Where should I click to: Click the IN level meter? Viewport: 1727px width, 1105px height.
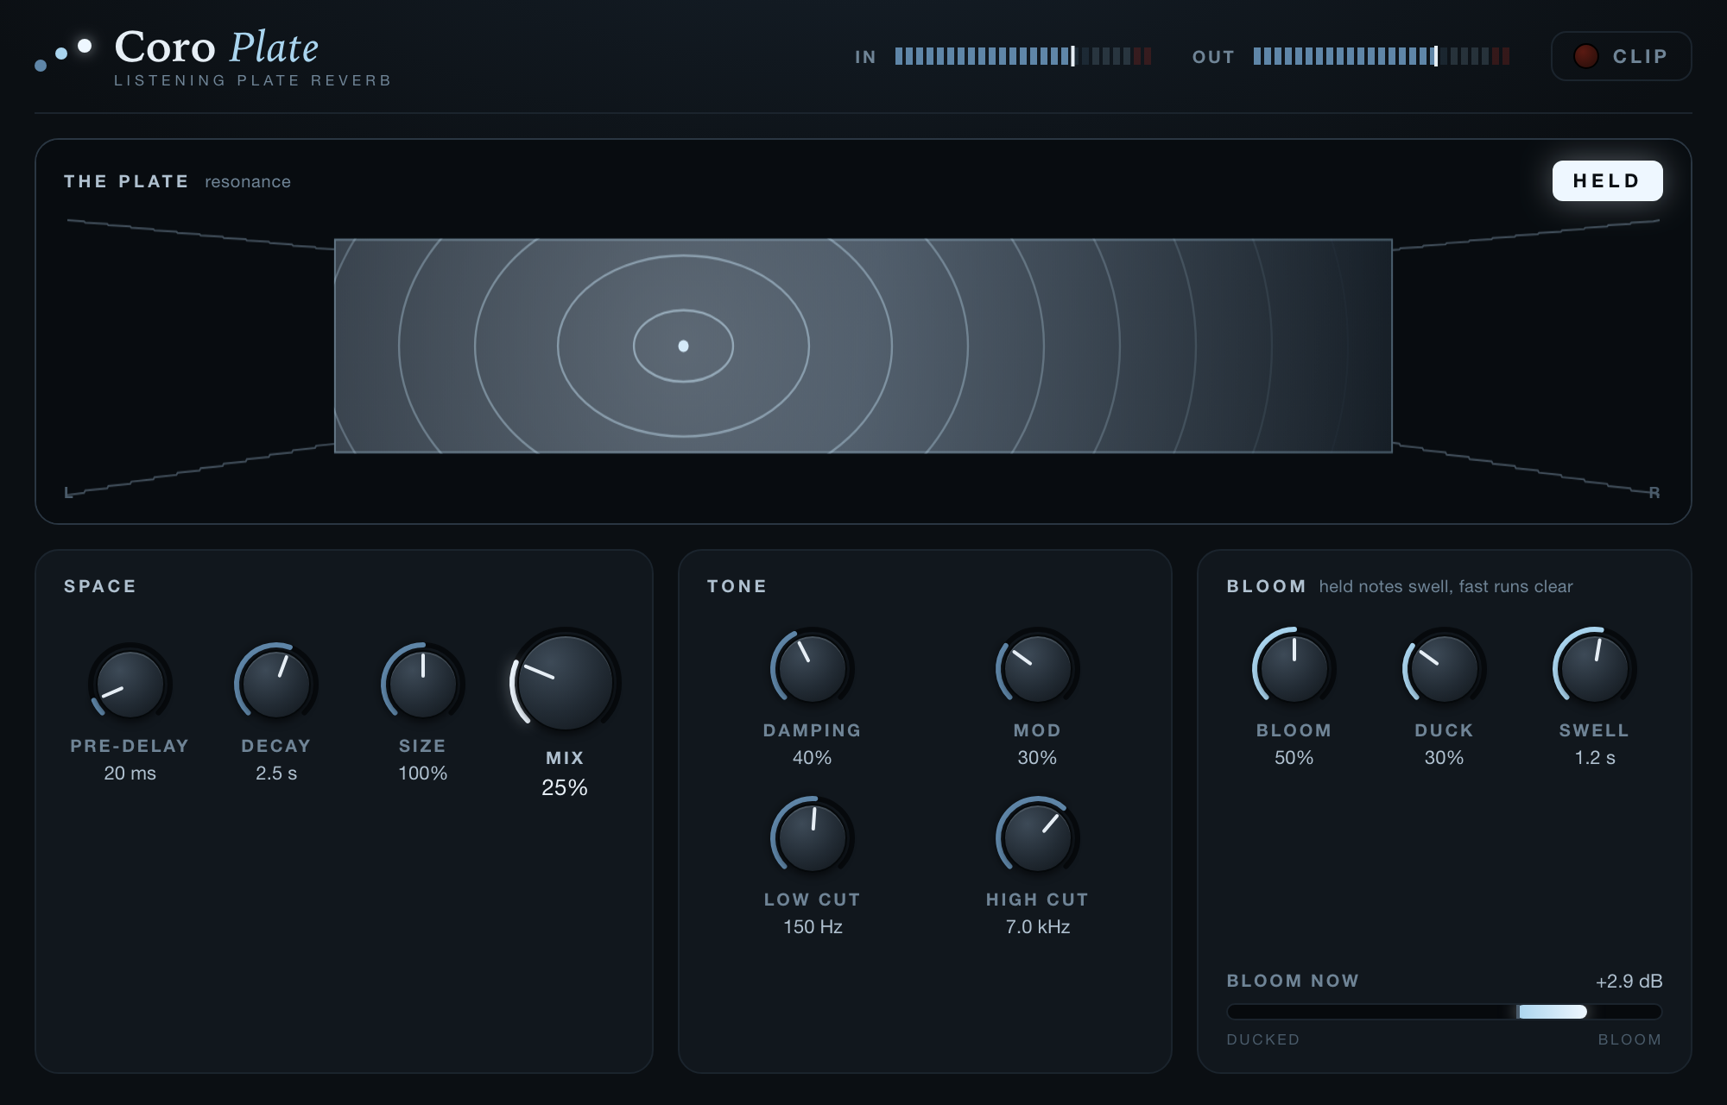click(1023, 56)
